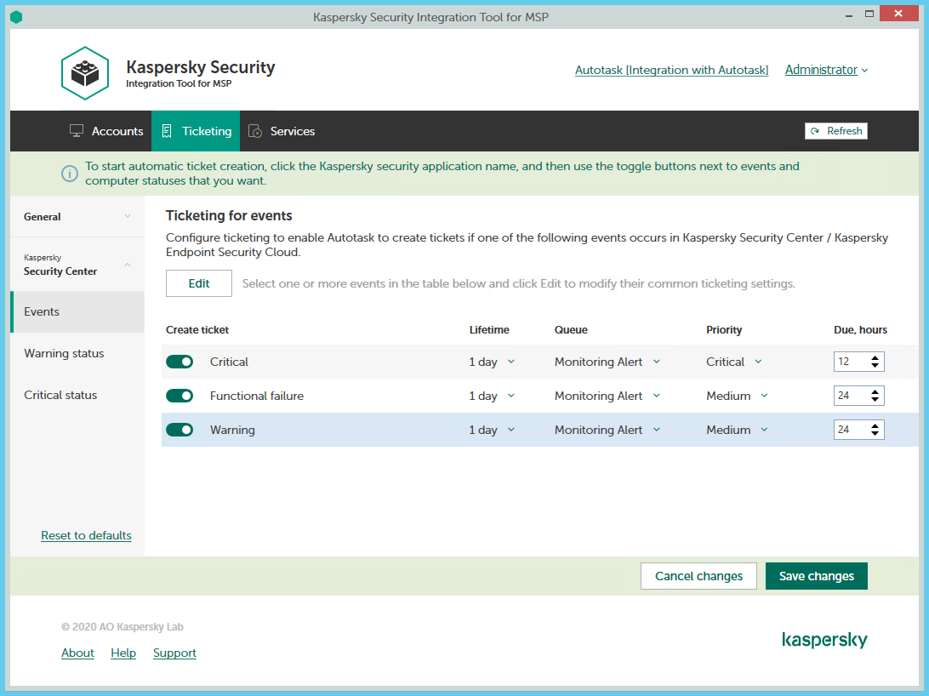Click the Accounts monitor icon

tap(77, 131)
